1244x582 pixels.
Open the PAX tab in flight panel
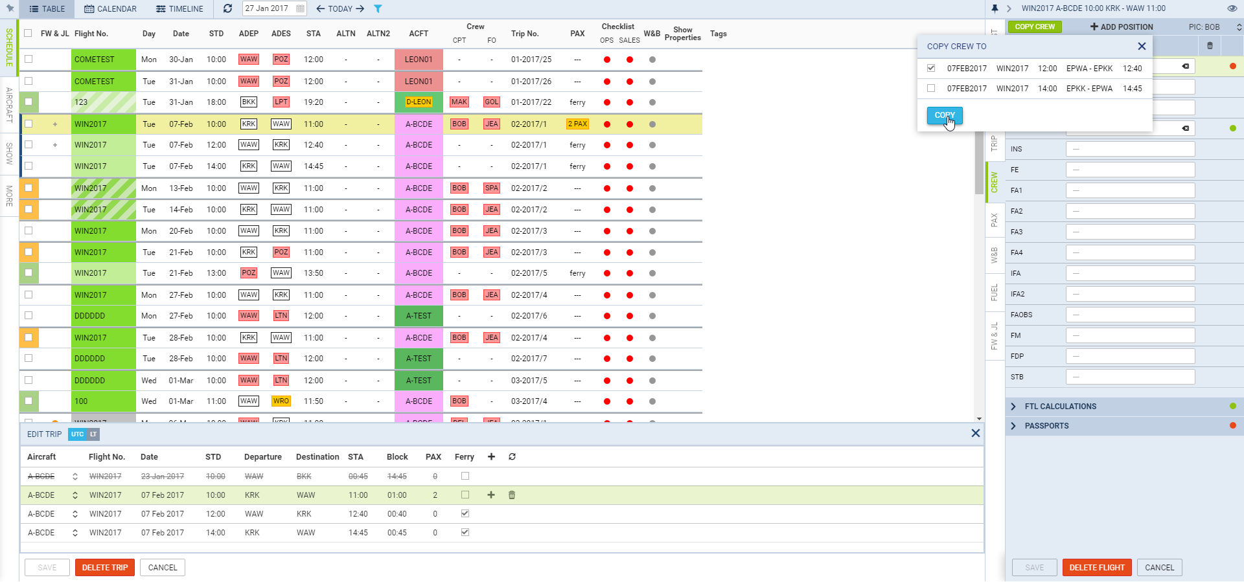point(995,220)
